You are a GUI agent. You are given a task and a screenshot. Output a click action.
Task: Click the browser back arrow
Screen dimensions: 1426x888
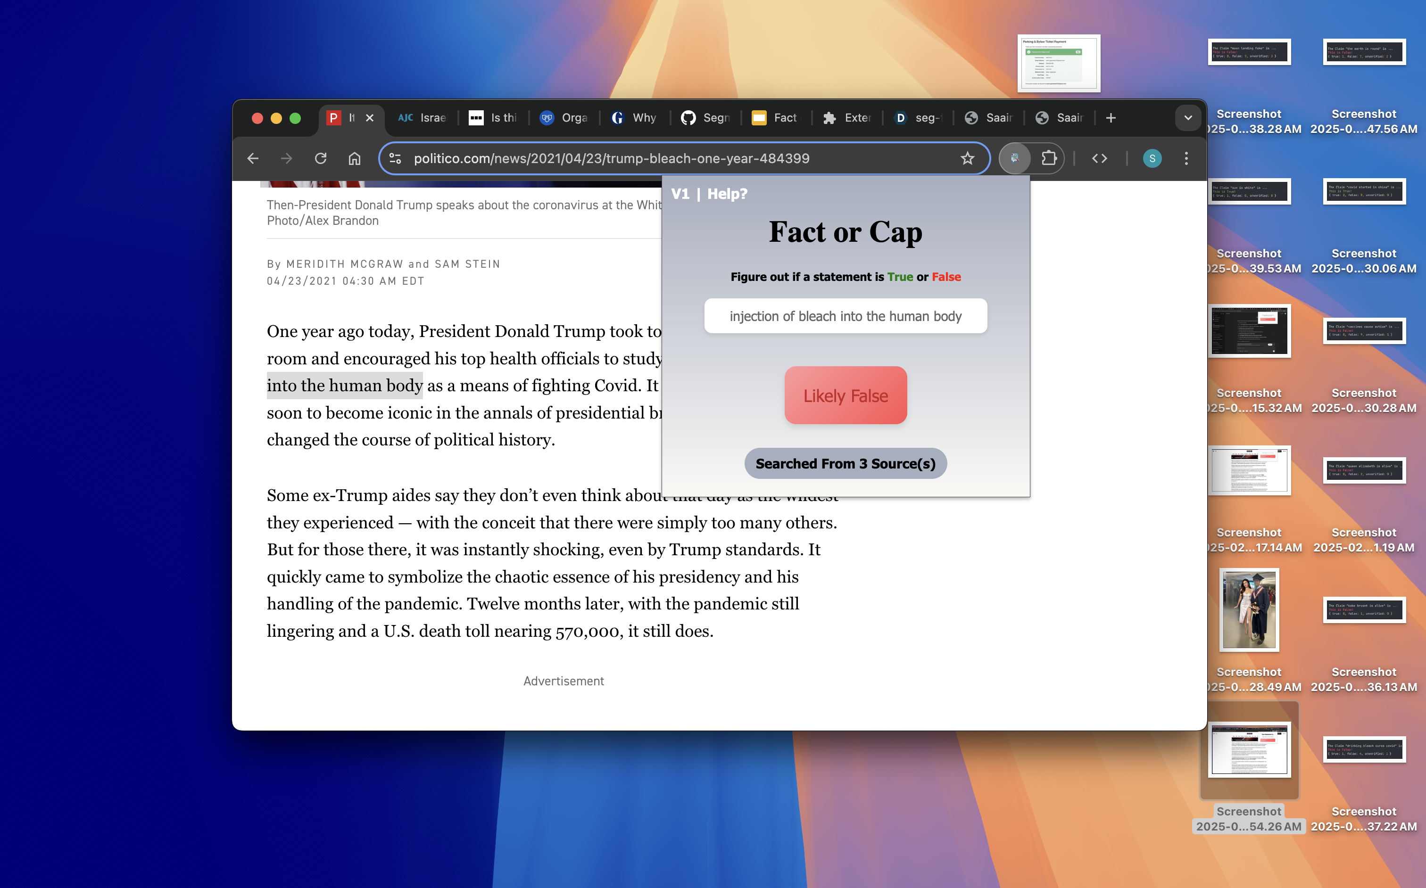coord(253,158)
